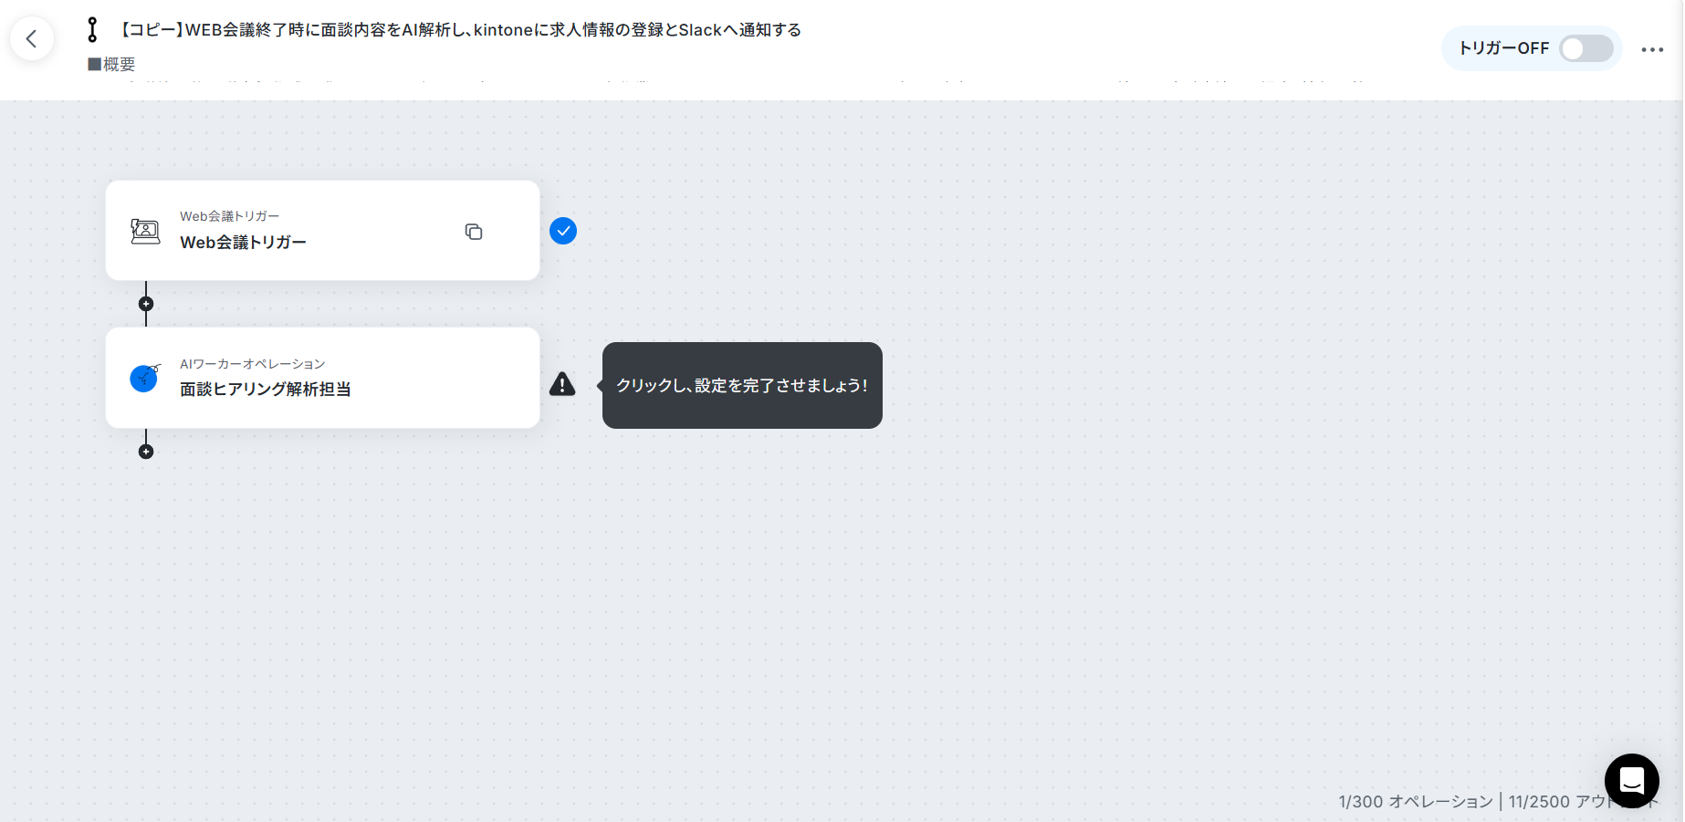
Task: Click the クリックし、設定を完了させましょう! tooltip
Action: 742,385
